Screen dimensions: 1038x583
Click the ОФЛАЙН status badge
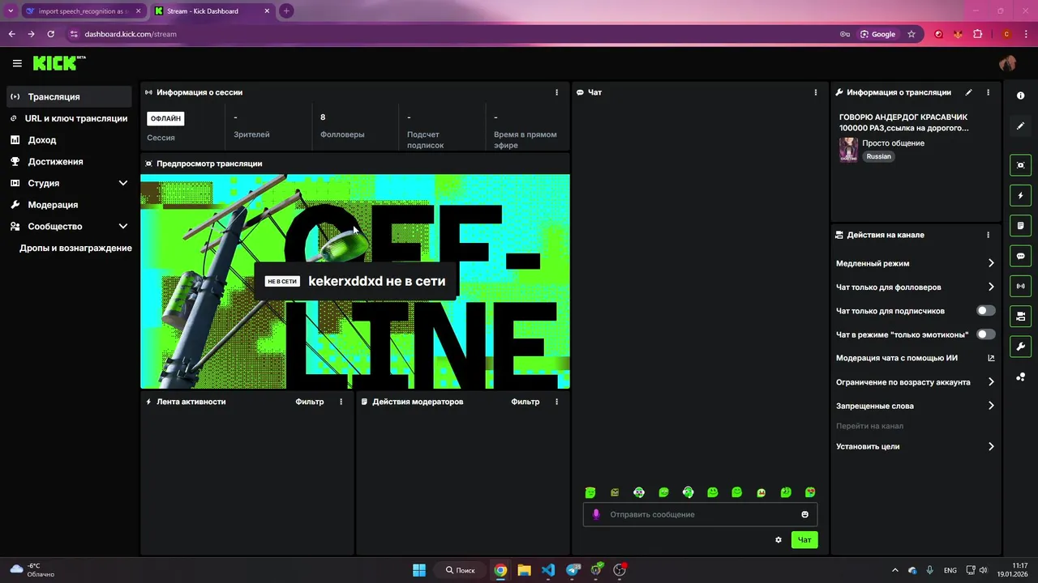pos(165,118)
